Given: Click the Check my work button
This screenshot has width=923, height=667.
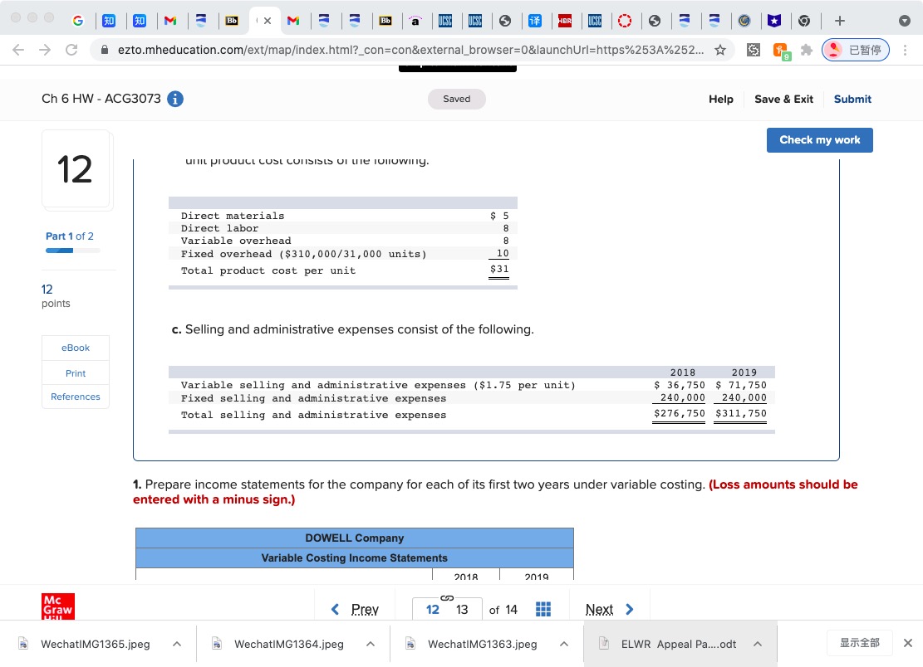Looking at the screenshot, I should pyautogui.click(x=819, y=140).
